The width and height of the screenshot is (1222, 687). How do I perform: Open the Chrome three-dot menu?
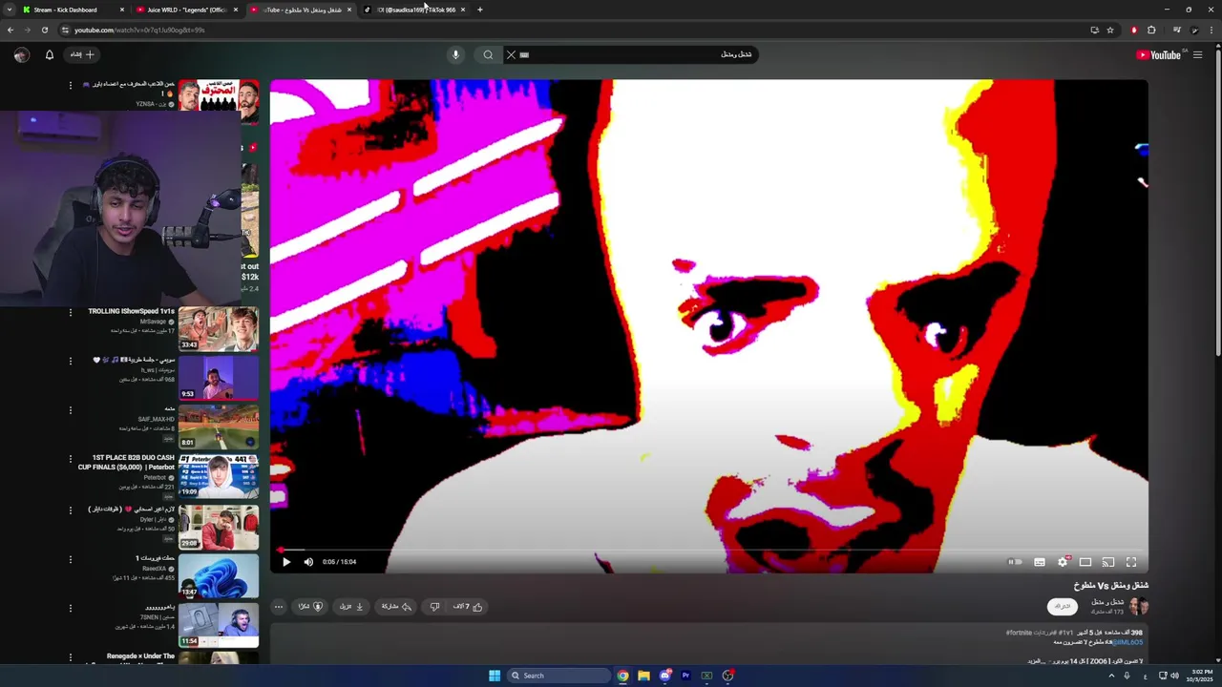point(1212,30)
